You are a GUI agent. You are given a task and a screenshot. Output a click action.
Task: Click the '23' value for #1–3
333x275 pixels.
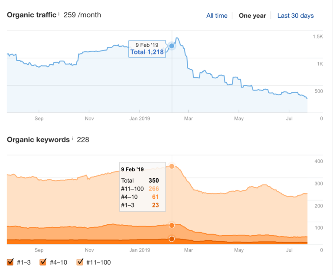(x=155, y=205)
